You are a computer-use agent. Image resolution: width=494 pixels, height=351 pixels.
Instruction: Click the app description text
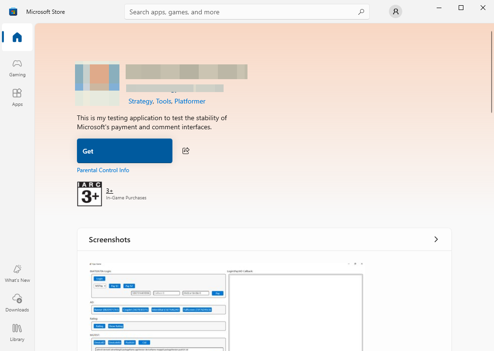tap(152, 123)
